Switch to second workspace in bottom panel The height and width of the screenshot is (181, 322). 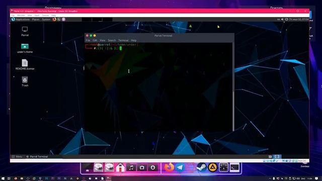[277, 156]
